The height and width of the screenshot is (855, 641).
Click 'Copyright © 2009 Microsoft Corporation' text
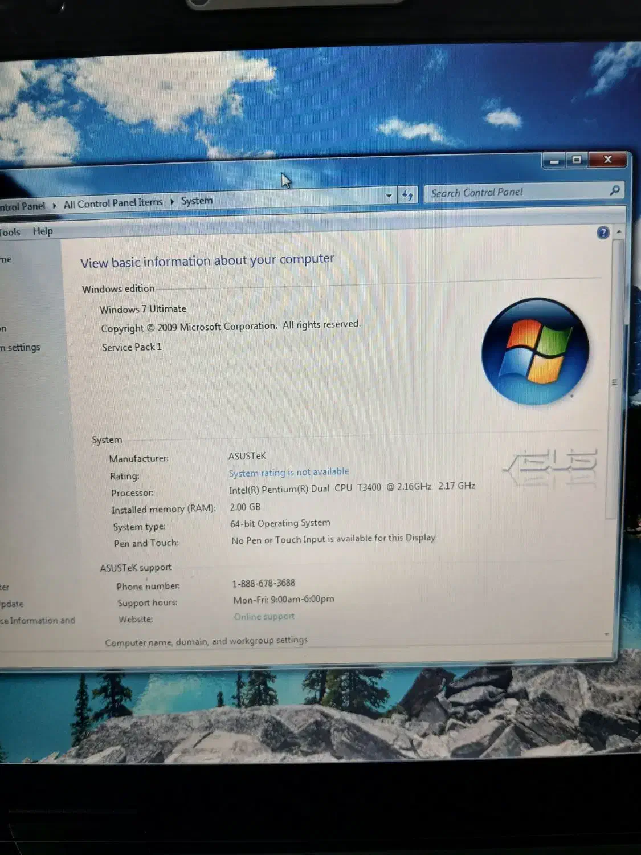click(x=189, y=327)
